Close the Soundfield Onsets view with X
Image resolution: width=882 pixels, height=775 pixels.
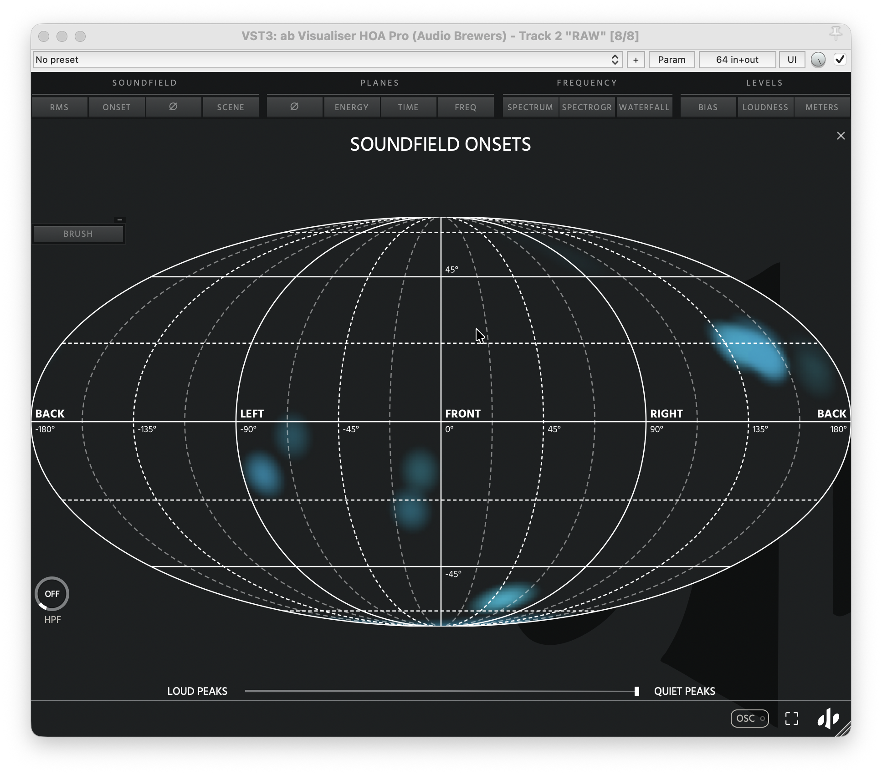tap(841, 136)
